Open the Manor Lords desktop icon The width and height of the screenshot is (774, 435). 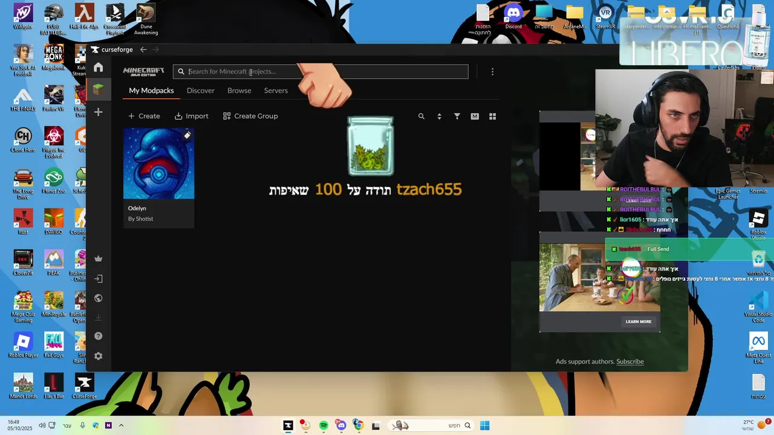tap(23, 387)
